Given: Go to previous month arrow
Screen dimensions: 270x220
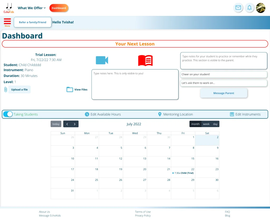Looking at the screenshot, I should coord(67,124).
